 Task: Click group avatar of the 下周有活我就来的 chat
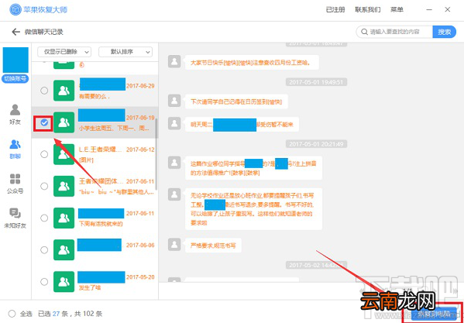(x=64, y=218)
